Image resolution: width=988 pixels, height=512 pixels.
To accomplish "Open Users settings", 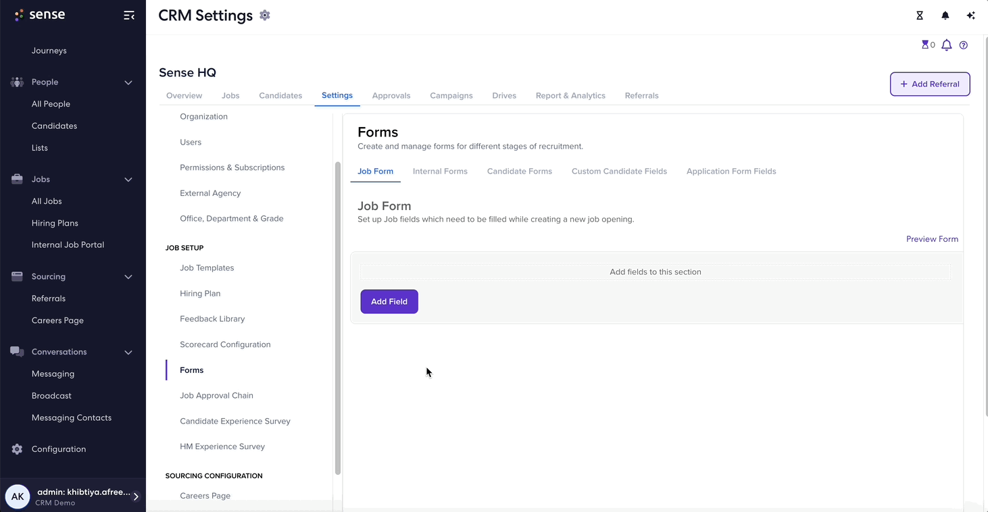I will coord(191,143).
